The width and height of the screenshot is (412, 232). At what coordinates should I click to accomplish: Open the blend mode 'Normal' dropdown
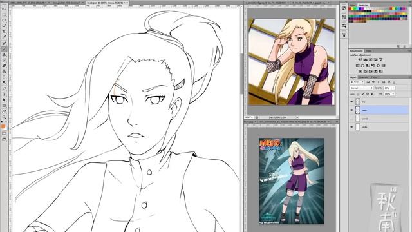361,88
